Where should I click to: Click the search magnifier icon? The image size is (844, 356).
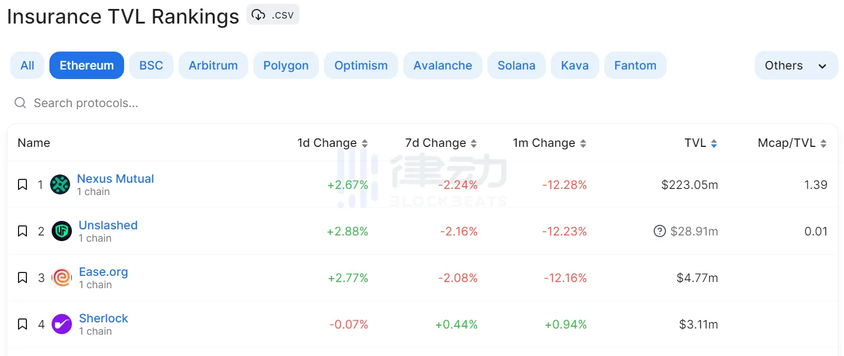click(x=20, y=103)
